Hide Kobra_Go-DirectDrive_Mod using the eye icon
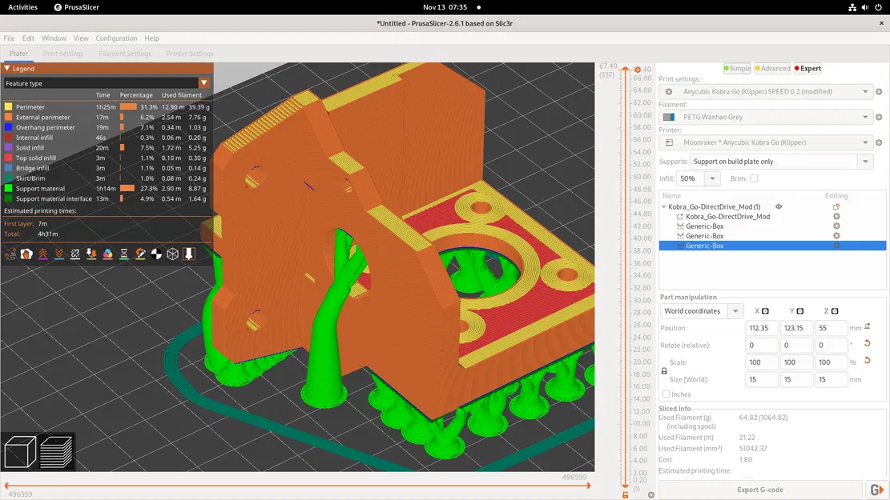This screenshot has height=500, width=890. pyautogui.click(x=779, y=207)
